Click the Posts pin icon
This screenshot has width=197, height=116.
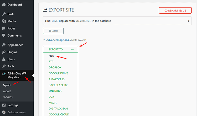[x=4, y=14]
